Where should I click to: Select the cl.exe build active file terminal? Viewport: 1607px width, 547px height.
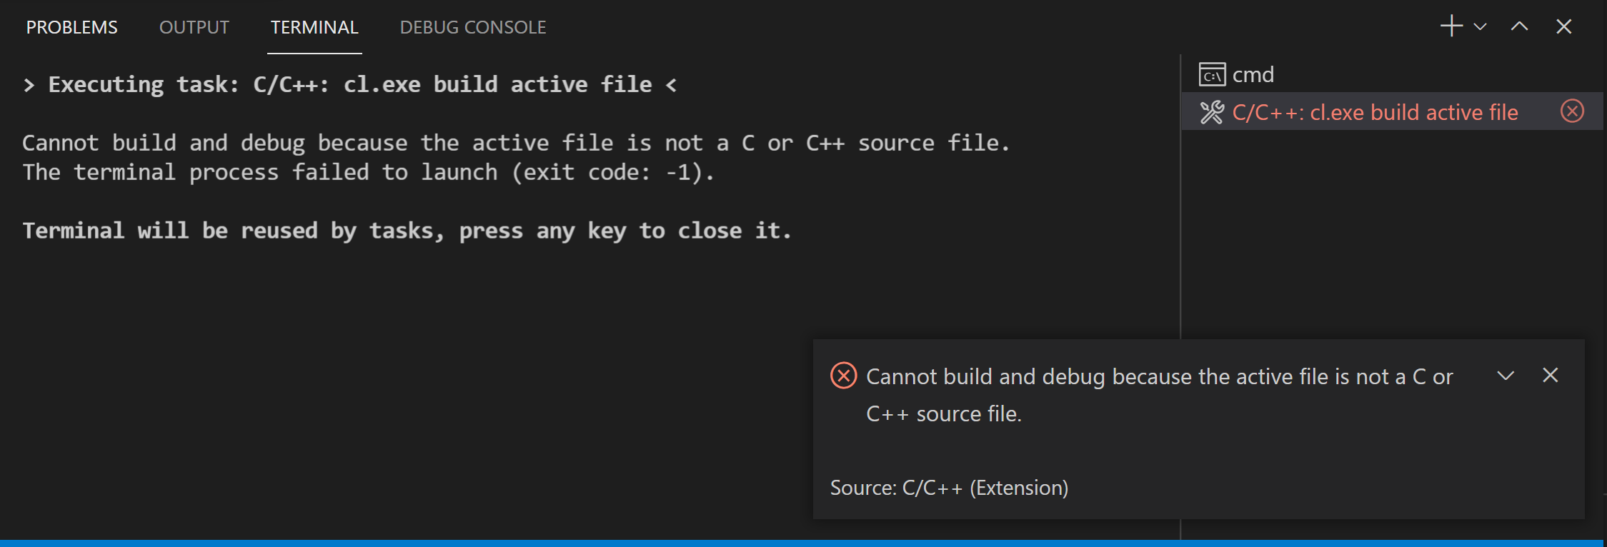1392,111
